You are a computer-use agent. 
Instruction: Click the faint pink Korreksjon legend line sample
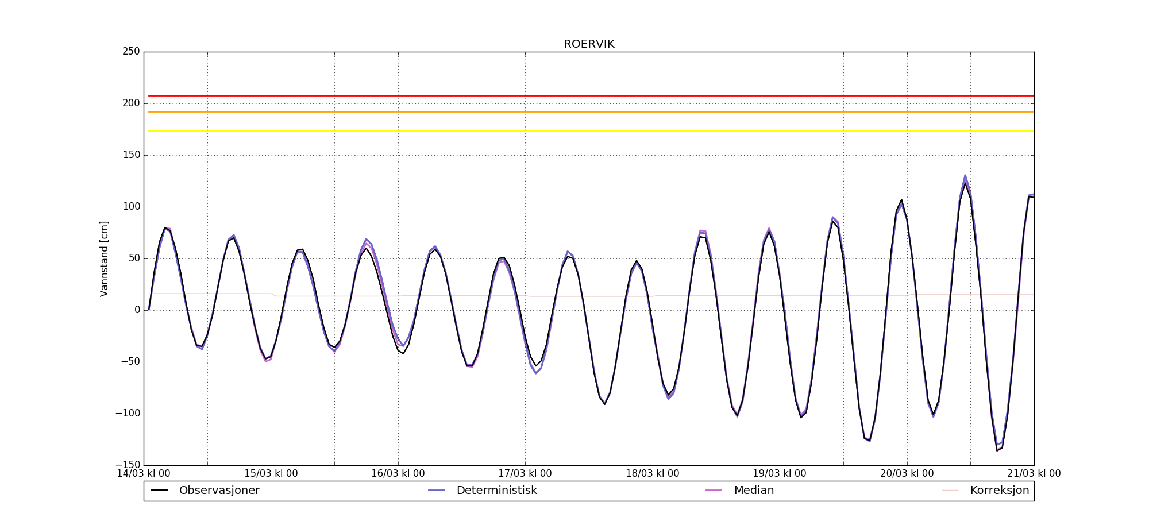coord(950,491)
